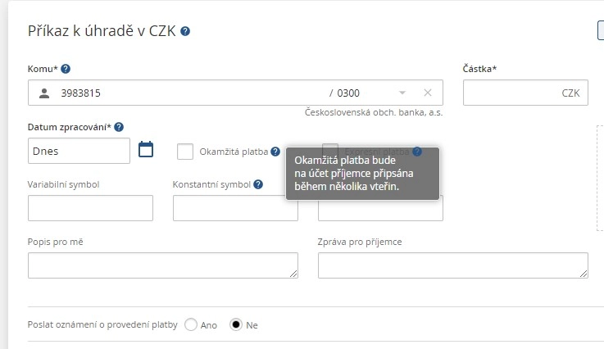
Task: Click the bank code field showing 0300
Action: click(352, 93)
